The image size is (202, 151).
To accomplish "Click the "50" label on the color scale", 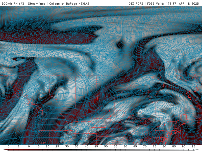I will 106,146.
